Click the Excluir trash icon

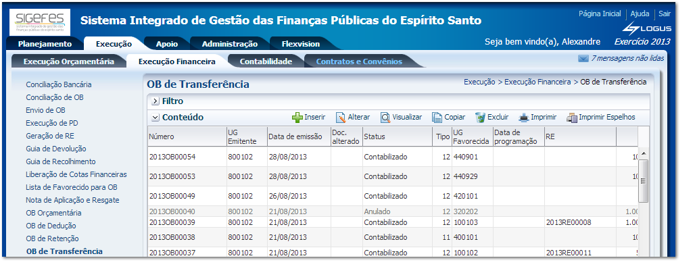pos(480,118)
